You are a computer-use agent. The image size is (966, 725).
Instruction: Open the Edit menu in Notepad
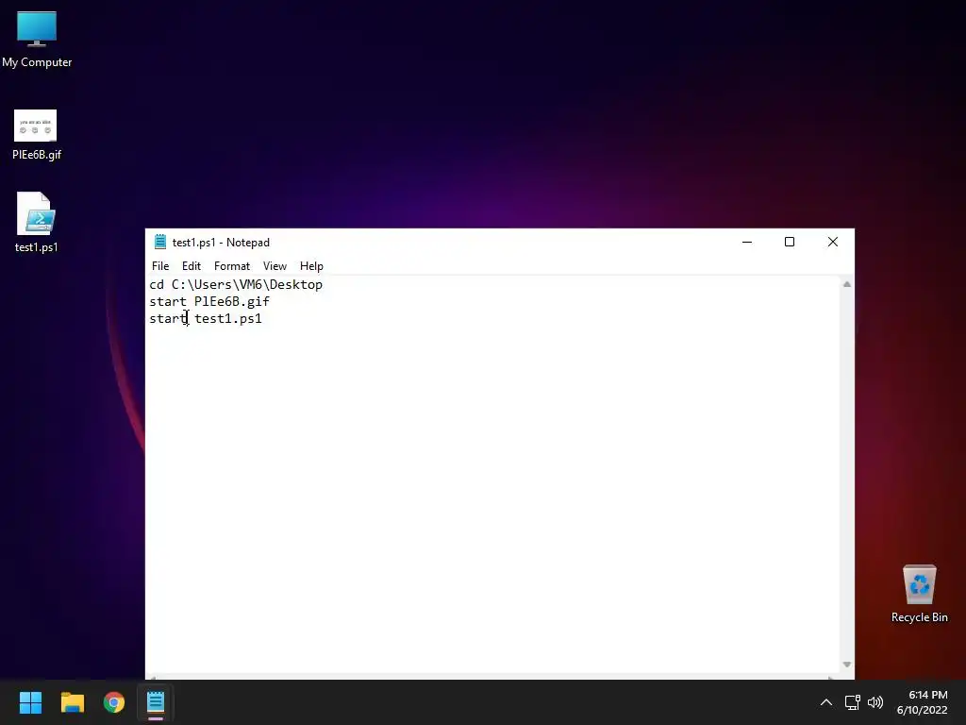(x=191, y=265)
